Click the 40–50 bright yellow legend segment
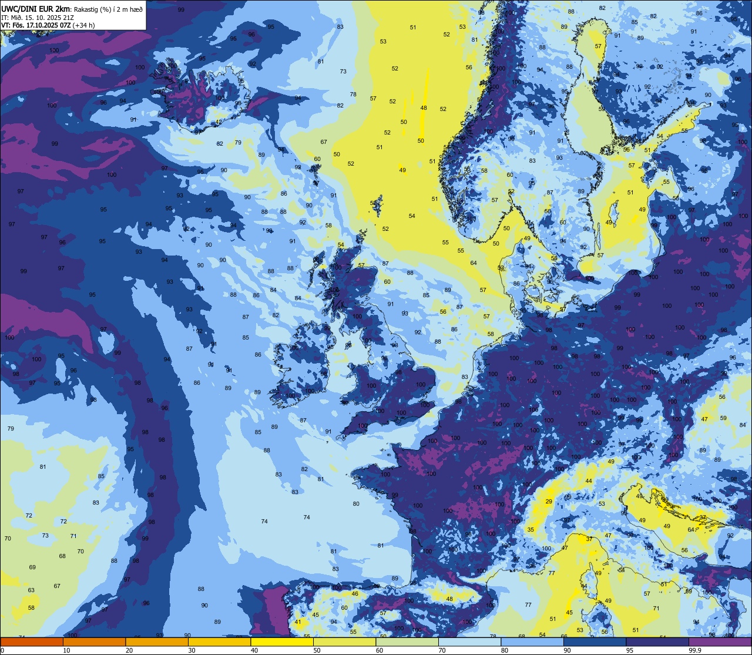 click(282, 641)
